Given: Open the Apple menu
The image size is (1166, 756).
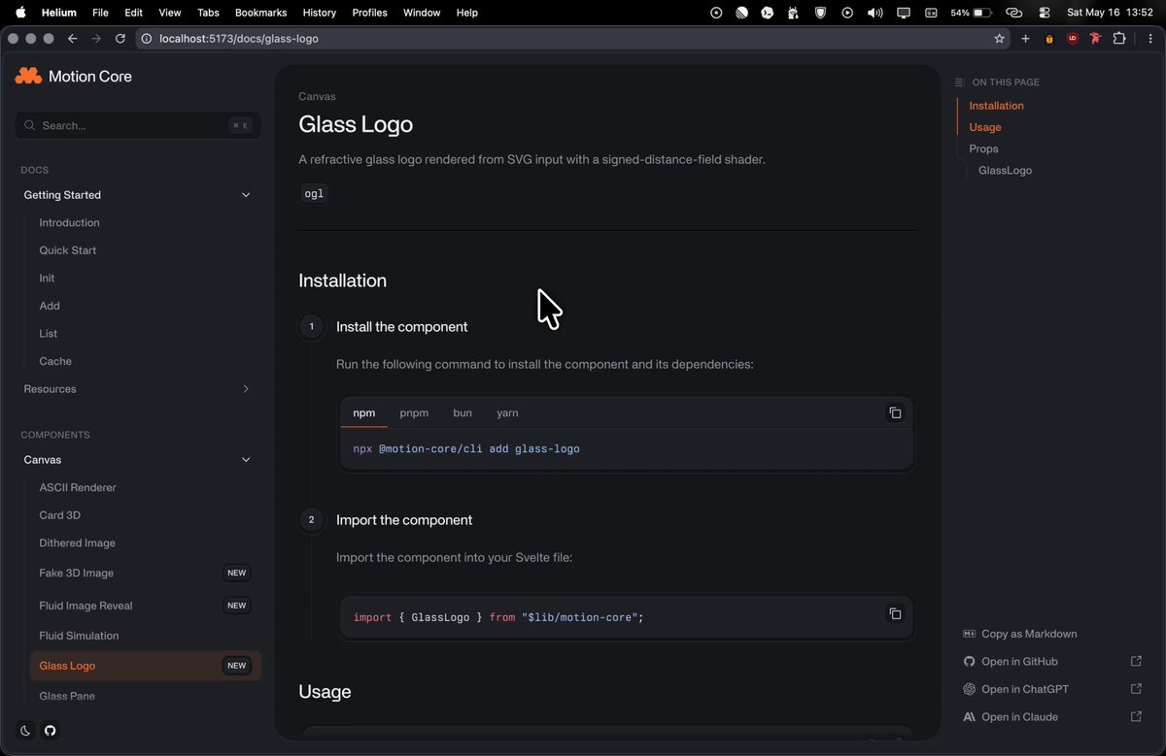Looking at the screenshot, I should tap(20, 13).
